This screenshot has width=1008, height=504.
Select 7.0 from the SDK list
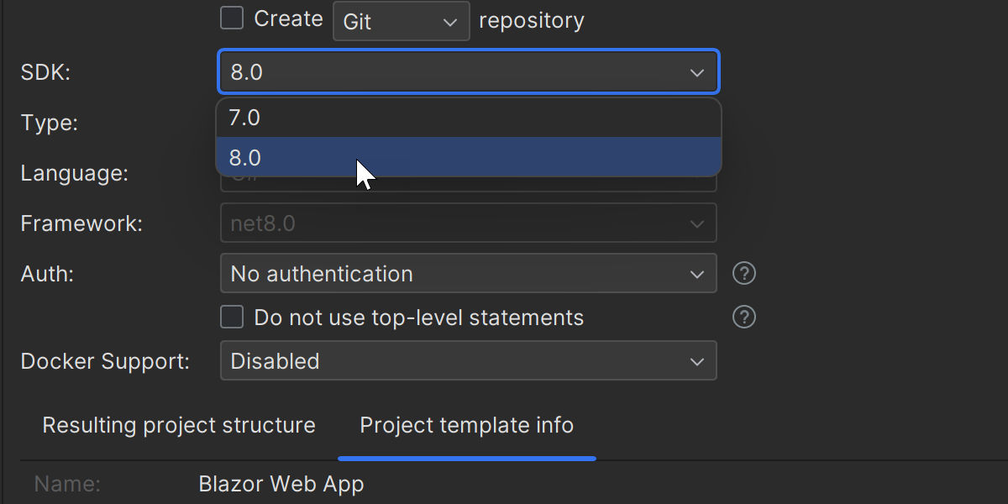[468, 118]
